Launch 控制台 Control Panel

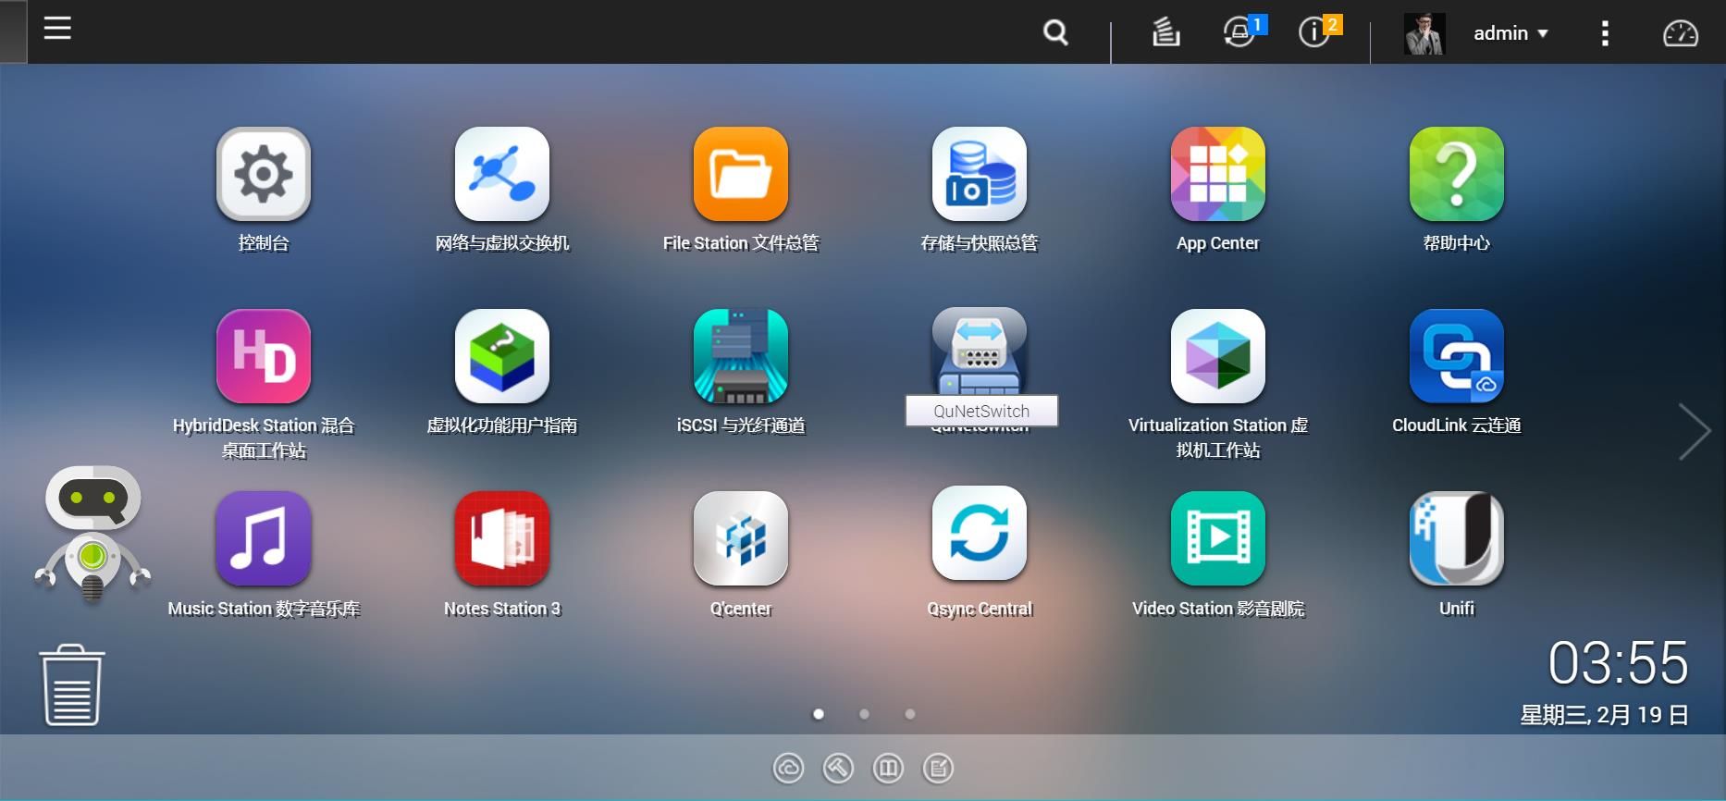point(264,174)
